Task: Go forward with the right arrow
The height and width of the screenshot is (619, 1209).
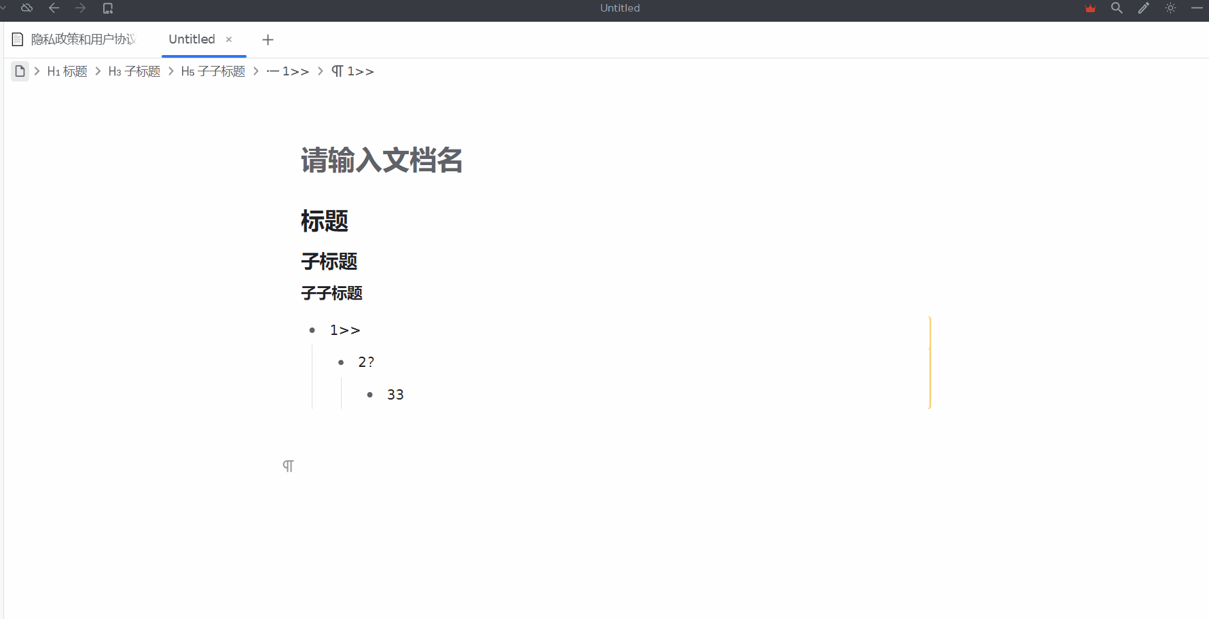Action: click(80, 8)
